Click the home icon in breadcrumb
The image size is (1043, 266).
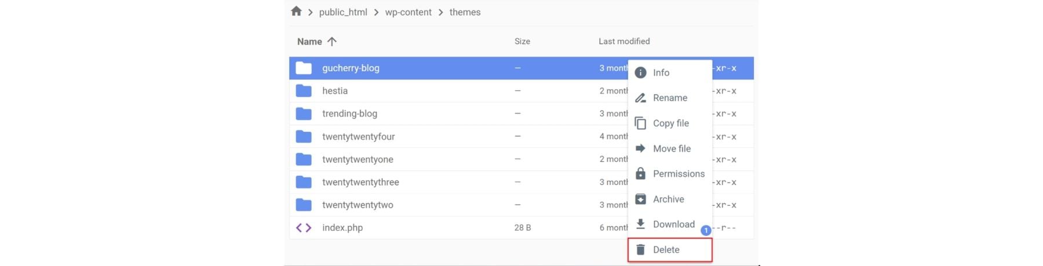(296, 12)
